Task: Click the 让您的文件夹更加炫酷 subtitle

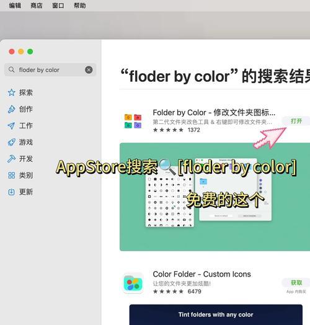Action: pyautogui.click(x=182, y=283)
